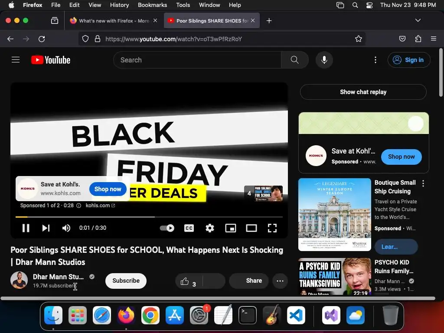Open macOS Spotlight search
The image size is (444, 333).
tap(355, 5)
